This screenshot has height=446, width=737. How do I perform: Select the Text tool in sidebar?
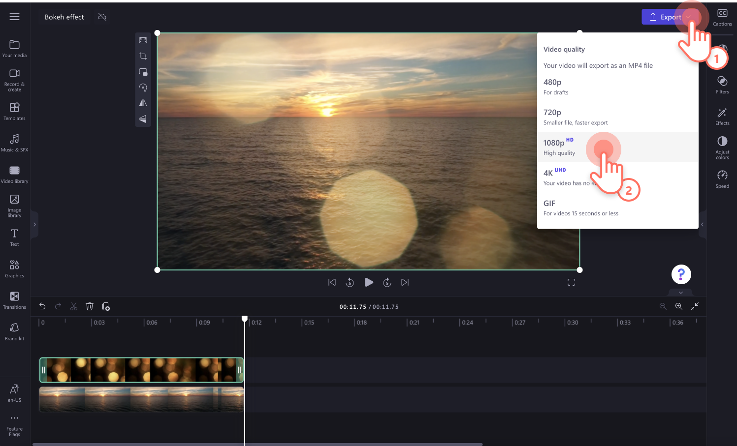[x=14, y=238]
